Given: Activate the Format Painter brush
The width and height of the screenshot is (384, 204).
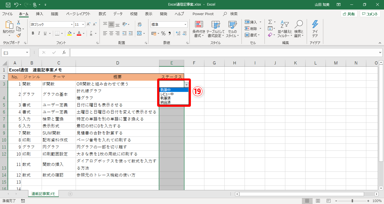Looking at the screenshot, I should 19,35.
